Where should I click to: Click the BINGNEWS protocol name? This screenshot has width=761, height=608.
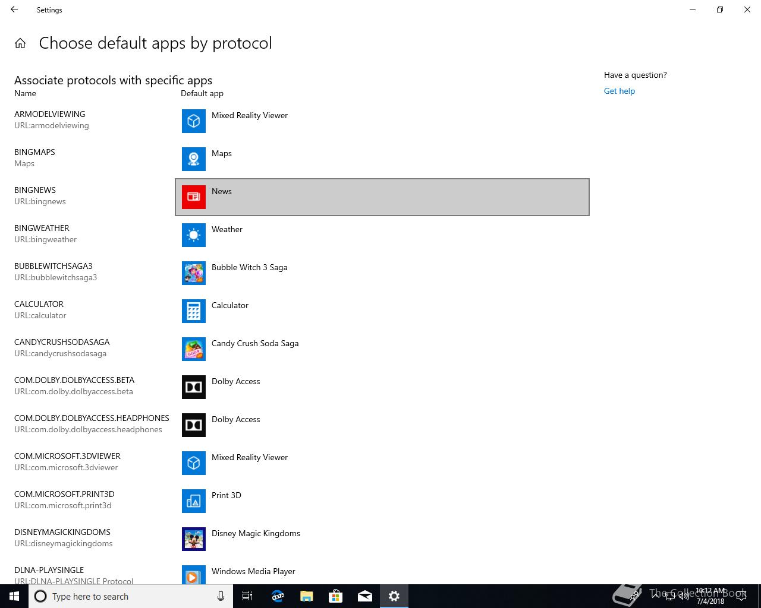point(35,190)
